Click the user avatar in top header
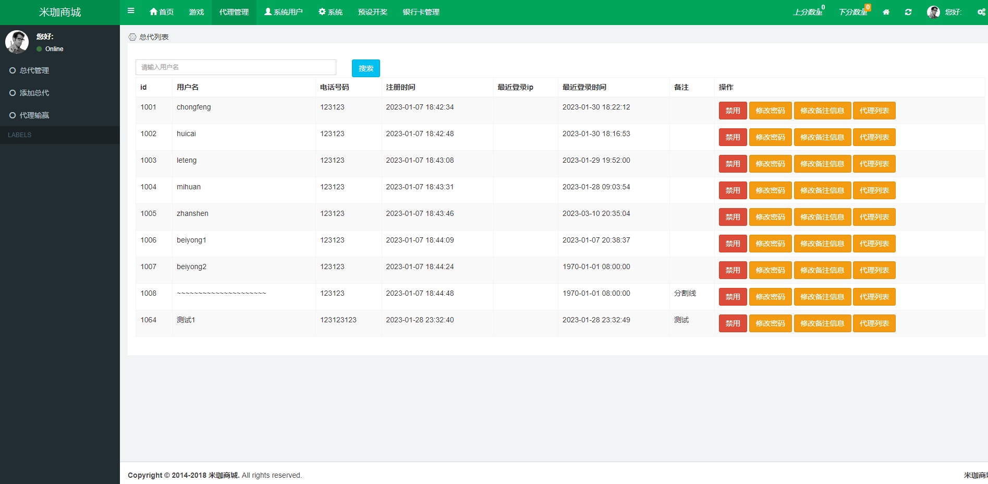 (x=933, y=12)
